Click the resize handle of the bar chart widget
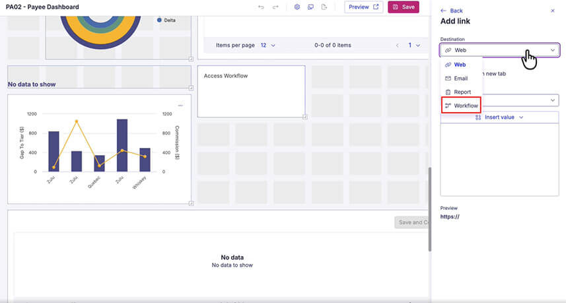Viewport: 566px width, 303px height. [x=191, y=203]
